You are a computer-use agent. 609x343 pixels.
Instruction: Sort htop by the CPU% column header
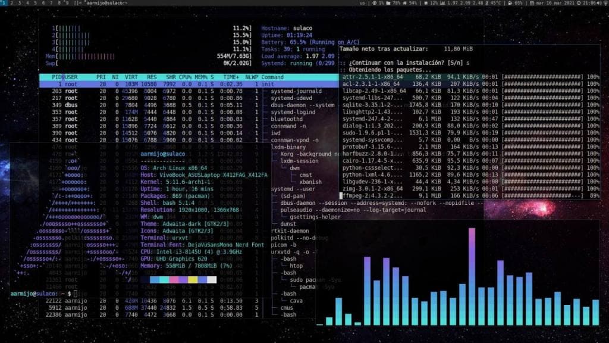[x=185, y=77]
